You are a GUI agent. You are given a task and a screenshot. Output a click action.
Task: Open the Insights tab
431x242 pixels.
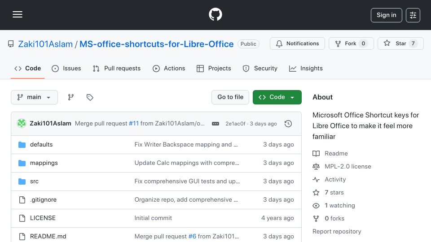click(306, 68)
